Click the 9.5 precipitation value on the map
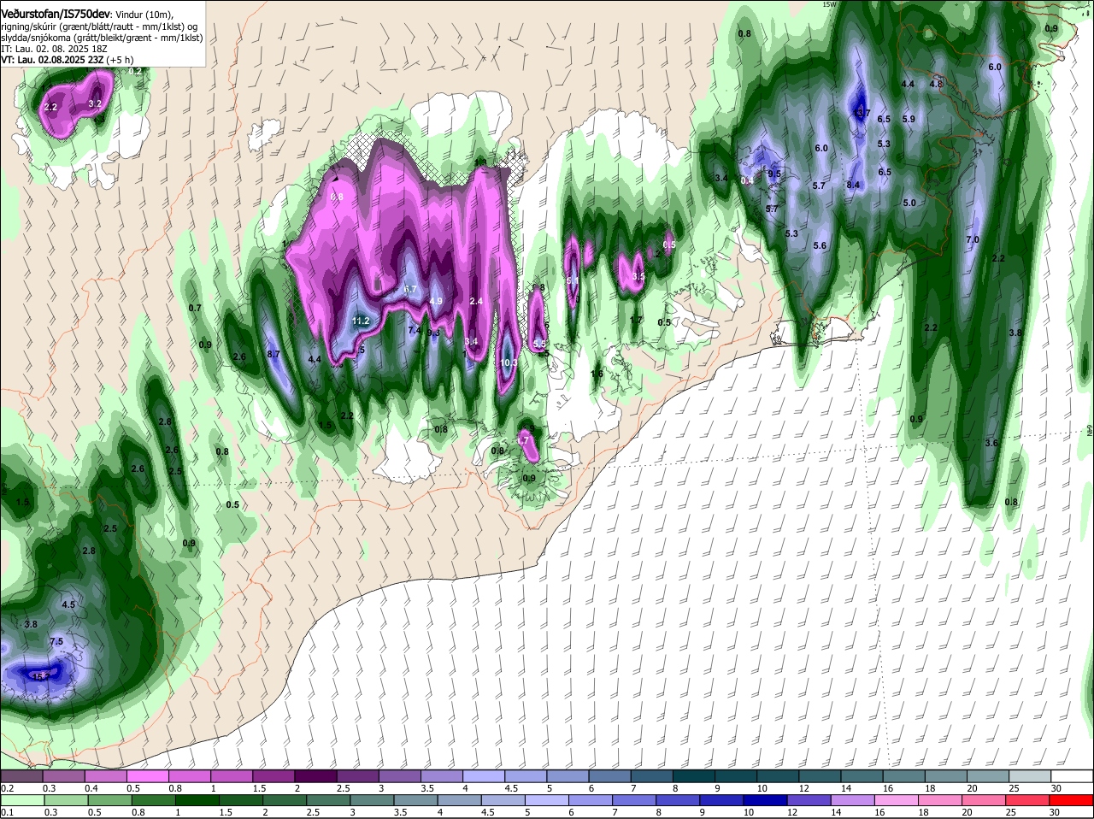The height and width of the screenshot is (819, 1094). [x=774, y=174]
